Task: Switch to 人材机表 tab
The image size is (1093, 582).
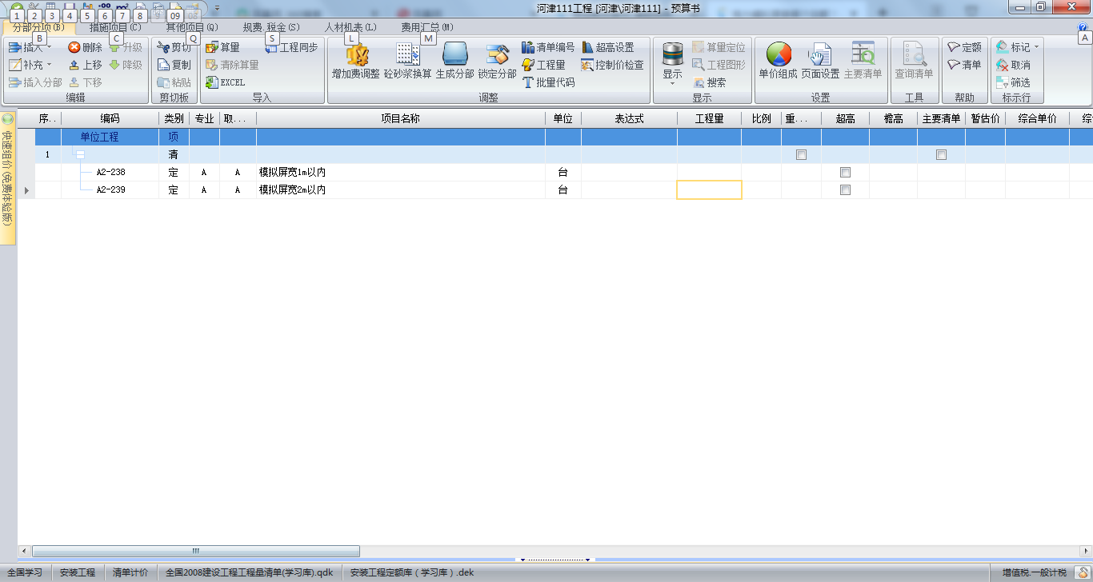Action: [350, 27]
